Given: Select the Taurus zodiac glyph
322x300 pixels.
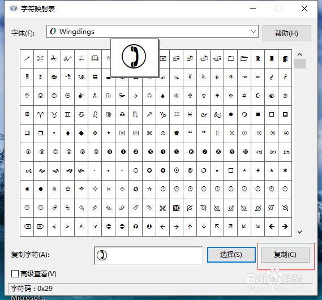Looking at the screenshot, I should point(54,115).
